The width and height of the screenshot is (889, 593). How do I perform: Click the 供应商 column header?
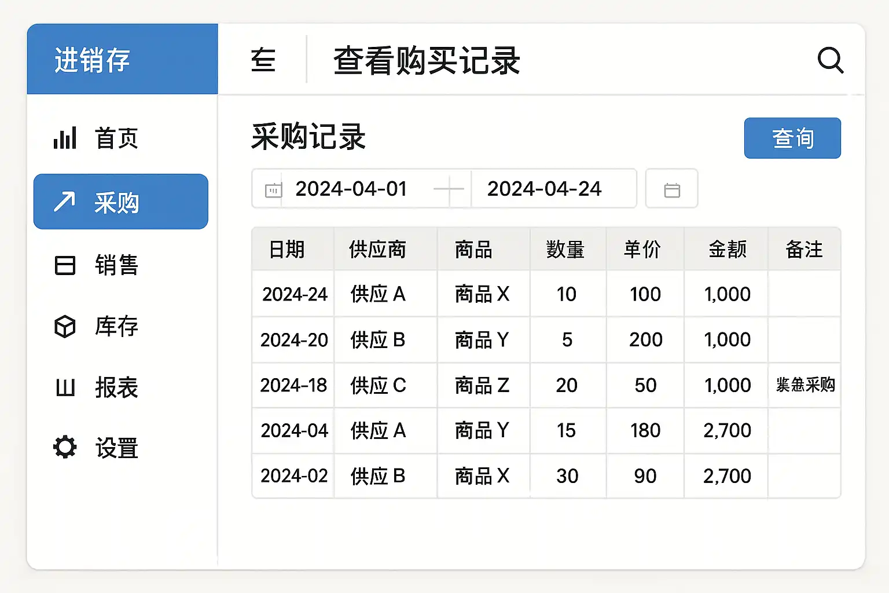click(x=377, y=250)
